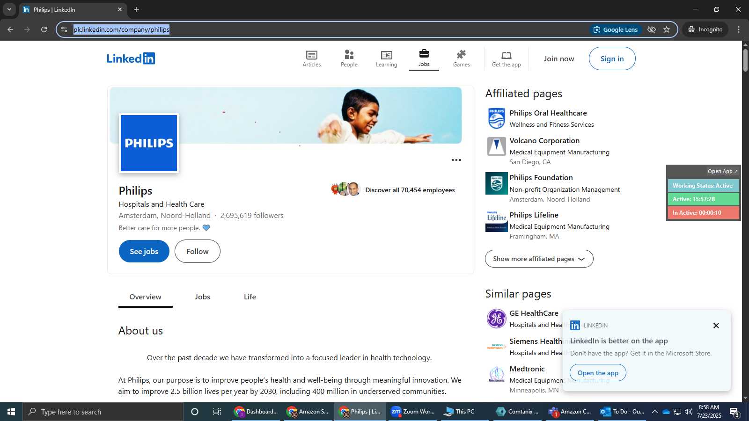Switch to the Jobs tab below company card

pos(202,297)
